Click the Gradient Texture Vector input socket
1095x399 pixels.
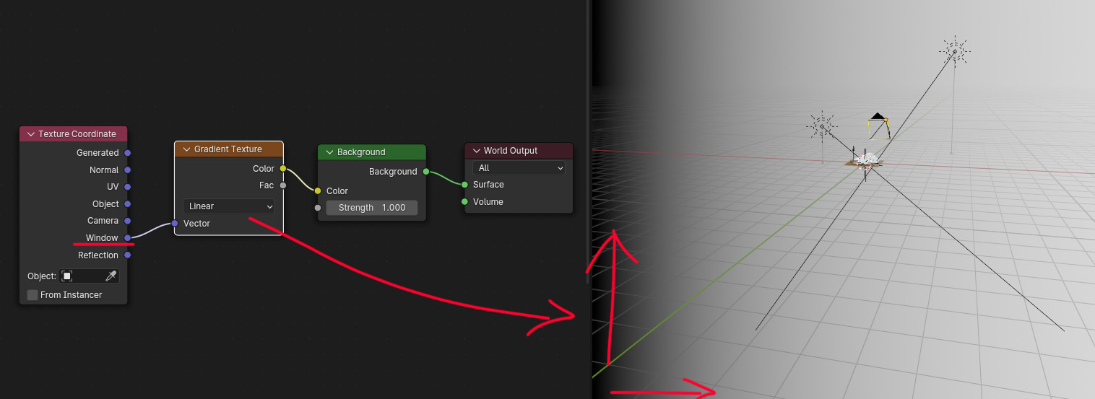(x=175, y=224)
